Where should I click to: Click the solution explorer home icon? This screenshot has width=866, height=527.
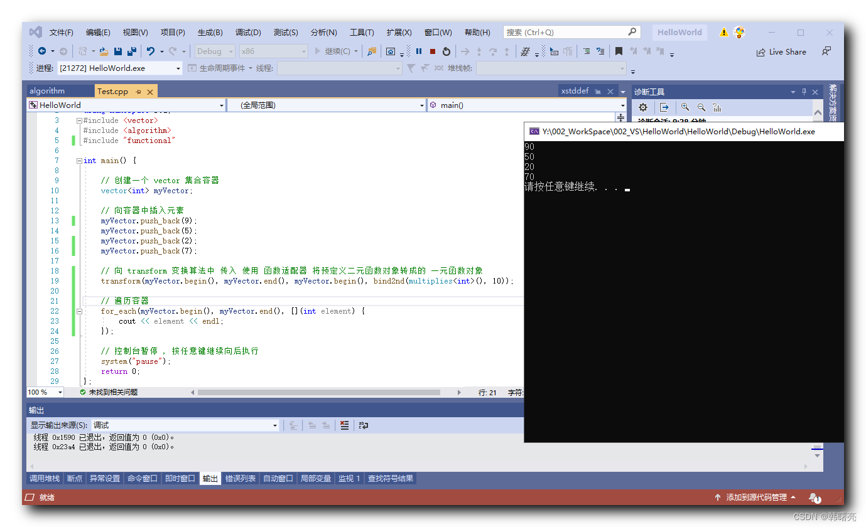click(x=391, y=51)
